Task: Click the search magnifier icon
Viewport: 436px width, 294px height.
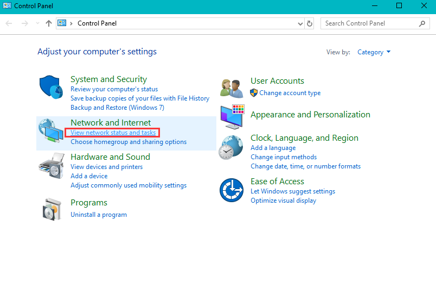Action: pos(422,24)
